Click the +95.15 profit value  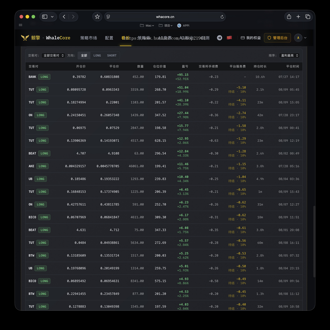pos(183,75)
